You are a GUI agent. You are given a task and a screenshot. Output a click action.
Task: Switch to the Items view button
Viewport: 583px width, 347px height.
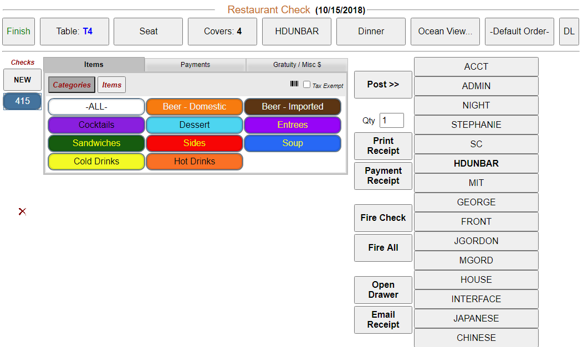111,85
